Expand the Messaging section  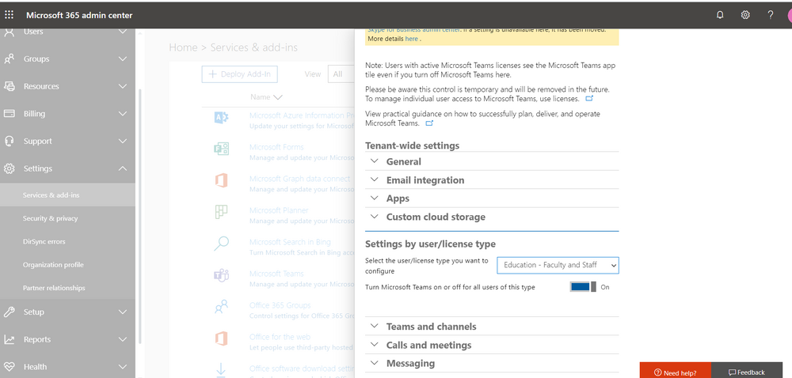(x=492, y=364)
